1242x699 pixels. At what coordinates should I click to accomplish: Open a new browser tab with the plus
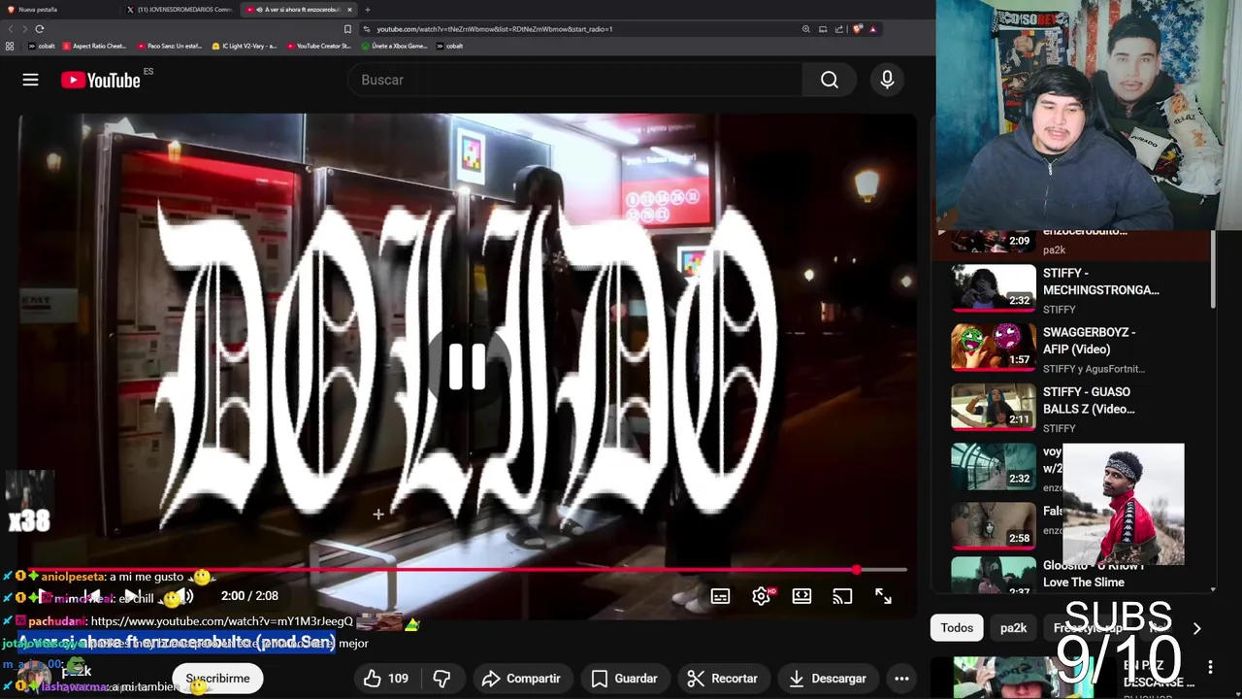367,9
